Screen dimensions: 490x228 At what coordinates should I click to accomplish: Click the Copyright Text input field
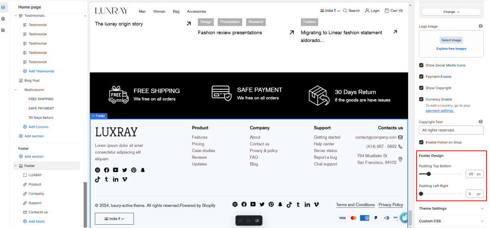451,130
